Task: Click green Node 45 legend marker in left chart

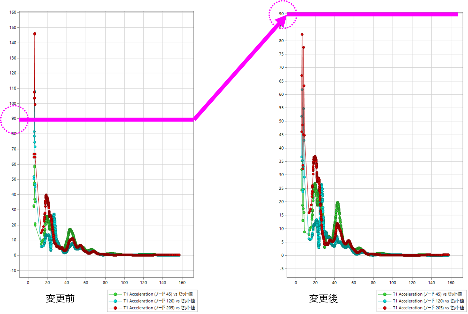Action: pyautogui.click(x=115, y=294)
